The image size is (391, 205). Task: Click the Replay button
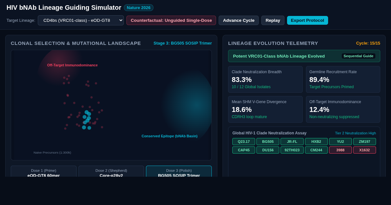tap(273, 20)
